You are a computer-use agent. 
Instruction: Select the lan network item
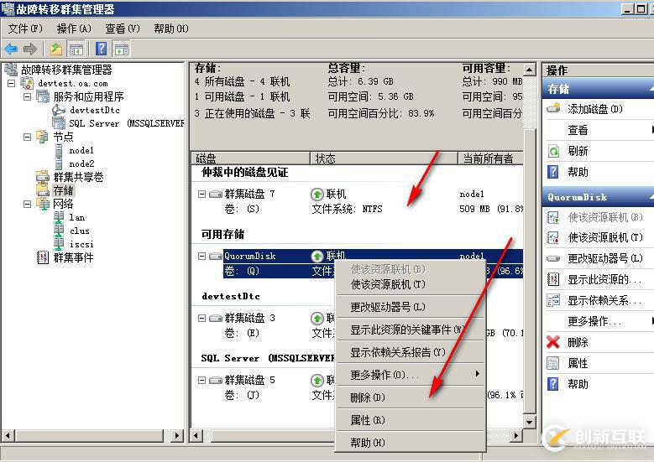(77, 217)
